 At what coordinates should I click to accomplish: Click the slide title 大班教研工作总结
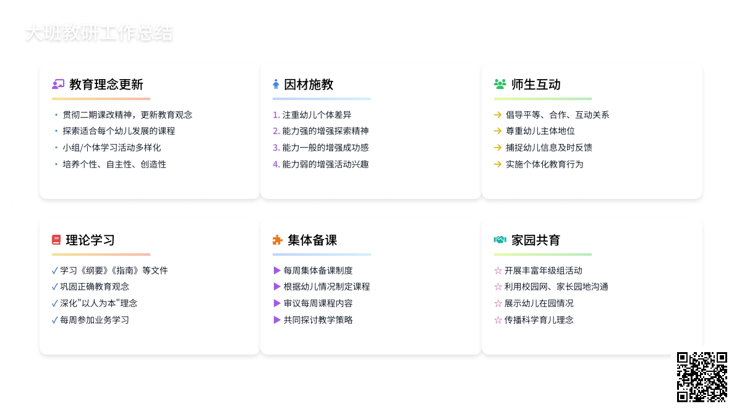click(99, 33)
